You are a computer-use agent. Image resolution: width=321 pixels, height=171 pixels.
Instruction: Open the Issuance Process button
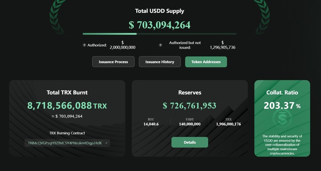tap(114, 62)
